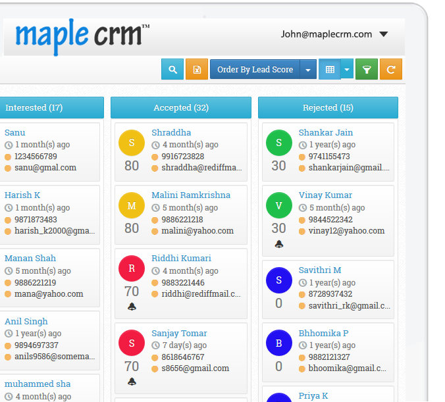Open Harish K lead link
Screen dimensions: 445x402
click(x=22, y=195)
